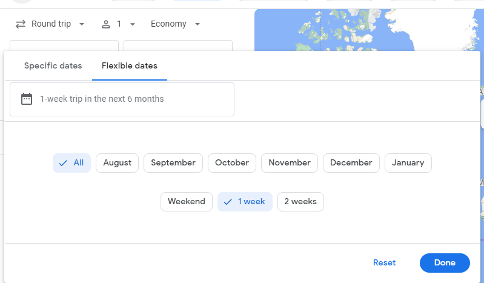This screenshot has height=283, width=484.
Task: Pick the December month chip
Action: [351, 163]
